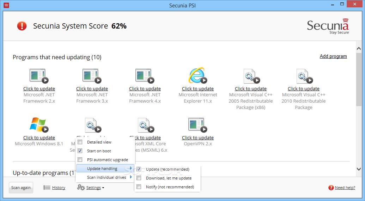365x201 pixels.
Task: Open the Need help? link
Action: (345, 188)
